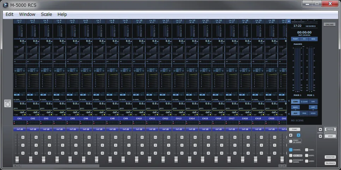
Task: Mute channel CH20
Action: [275, 153]
